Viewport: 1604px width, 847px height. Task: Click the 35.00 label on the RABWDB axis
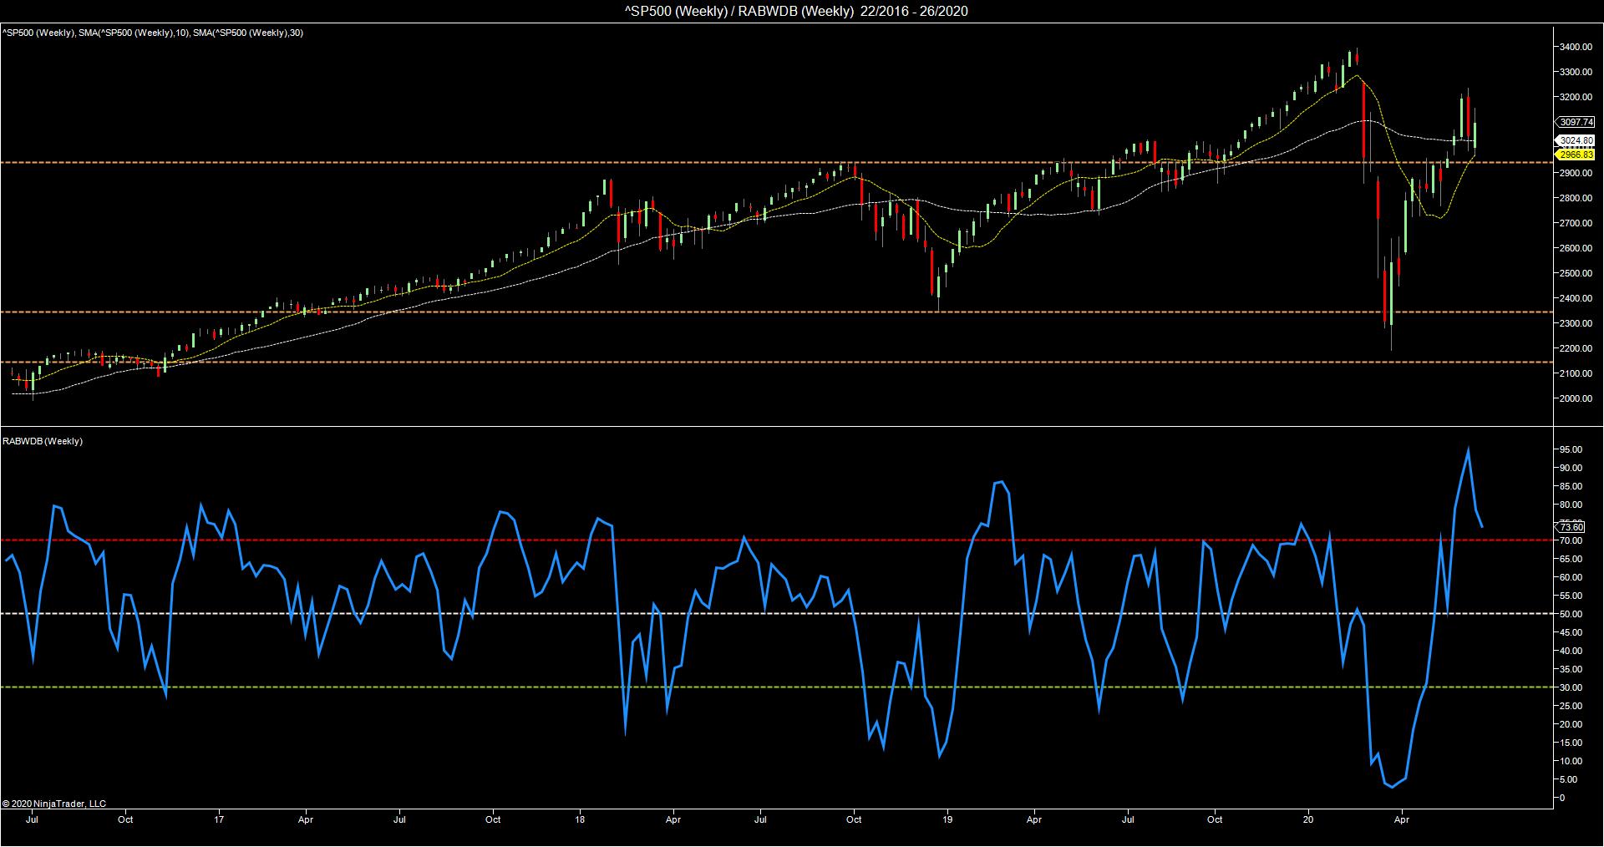point(1571,669)
